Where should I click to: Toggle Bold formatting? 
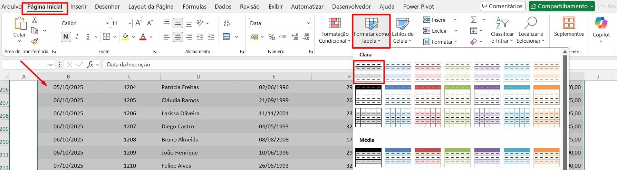[66, 37]
